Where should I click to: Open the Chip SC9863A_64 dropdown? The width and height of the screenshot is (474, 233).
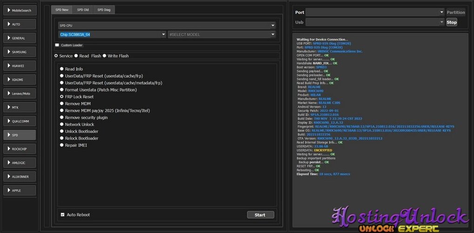click(112, 34)
